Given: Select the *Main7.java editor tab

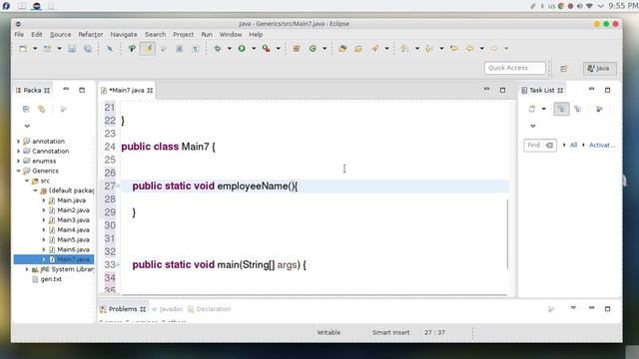Looking at the screenshot, I should coord(127,91).
